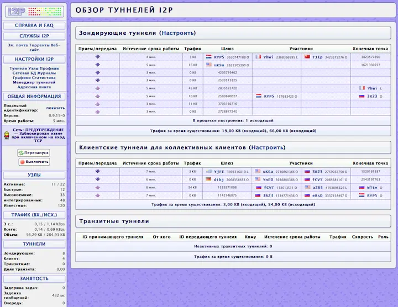The height and width of the screenshot is (307, 398).
Task: Click endpoint peer link Yhwi
Action: coord(372,88)
